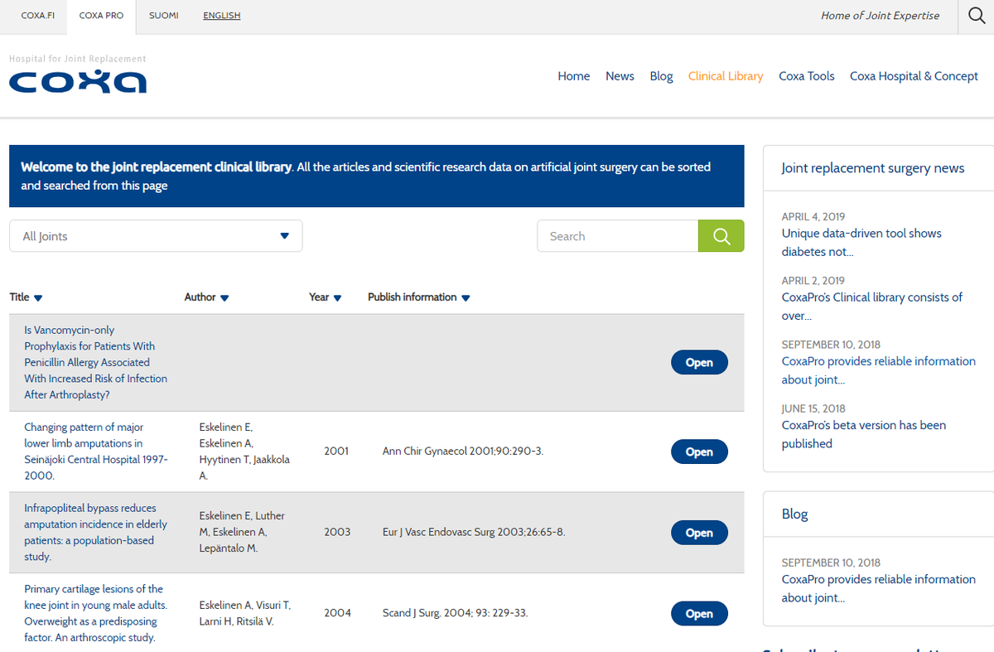Open the Blog menu item
Viewport: 994px width, 652px height.
pos(661,76)
